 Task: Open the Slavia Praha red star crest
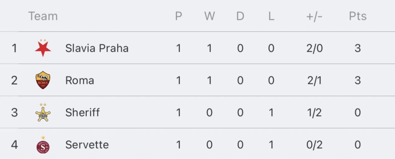click(43, 48)
